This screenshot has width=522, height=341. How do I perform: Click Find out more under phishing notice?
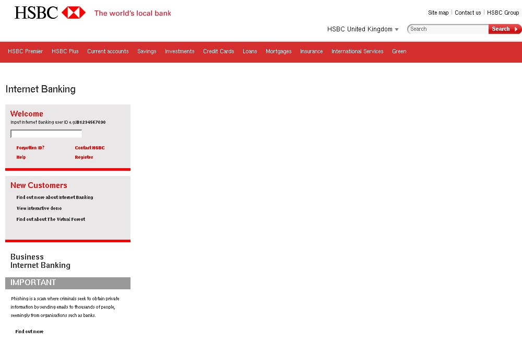29,332
